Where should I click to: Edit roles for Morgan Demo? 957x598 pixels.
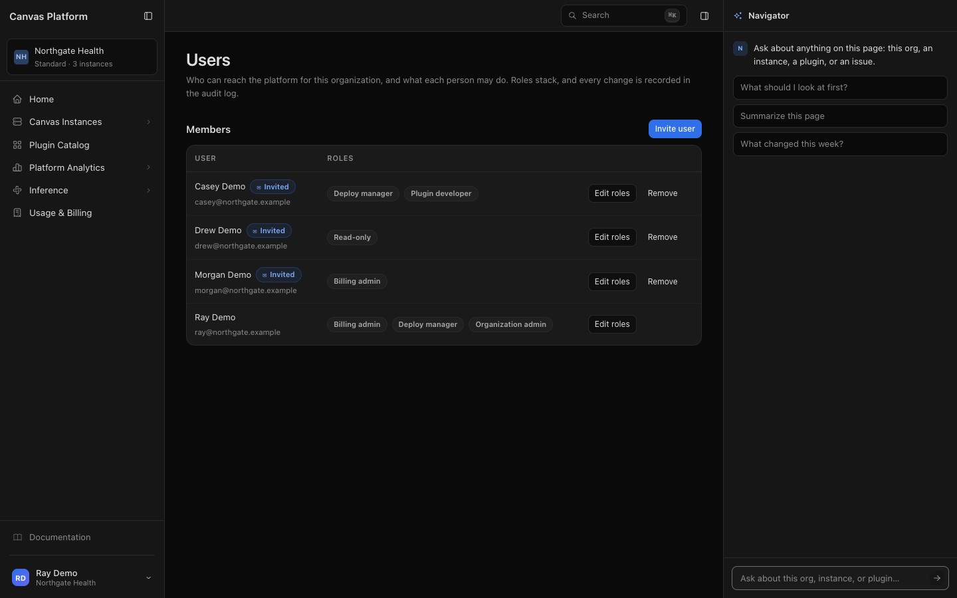[612, 282]
